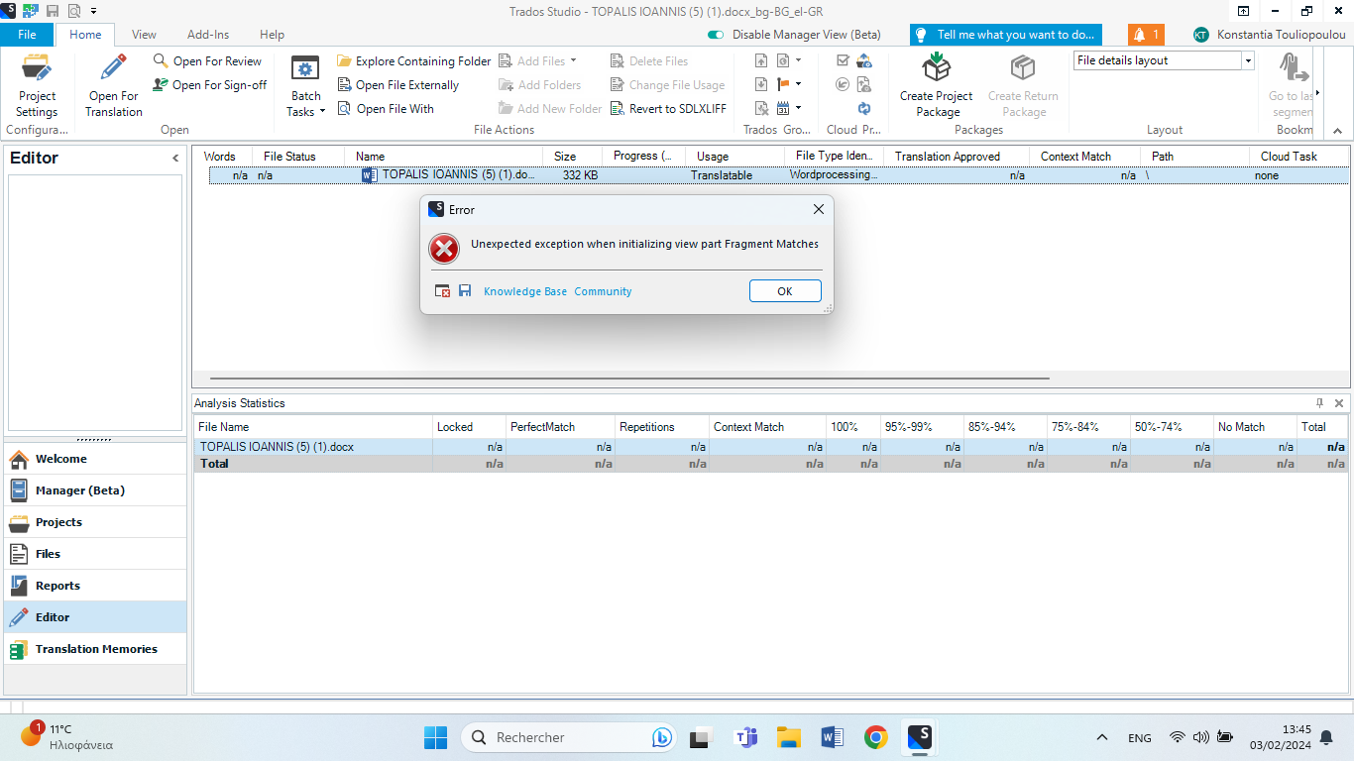Click the save icon in quick access toolbar

(x=53, y=11)
